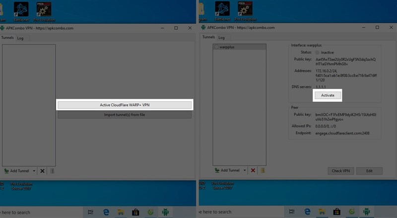The width and height of the screenshot is (397, 218).
Task: Open Battle.net desktop shortcut on right desktop
Action: coord(222,11)
